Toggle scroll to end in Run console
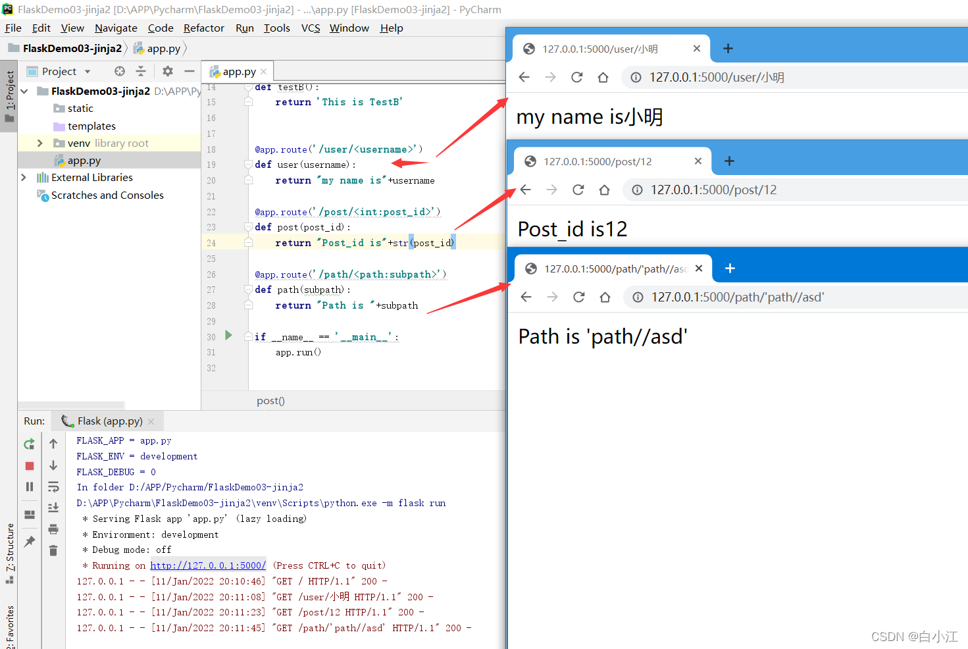The width and height of the screenshot is (968, 649). click(53, 508)
